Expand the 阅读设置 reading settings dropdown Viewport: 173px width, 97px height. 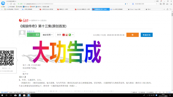tap(47, 35)
